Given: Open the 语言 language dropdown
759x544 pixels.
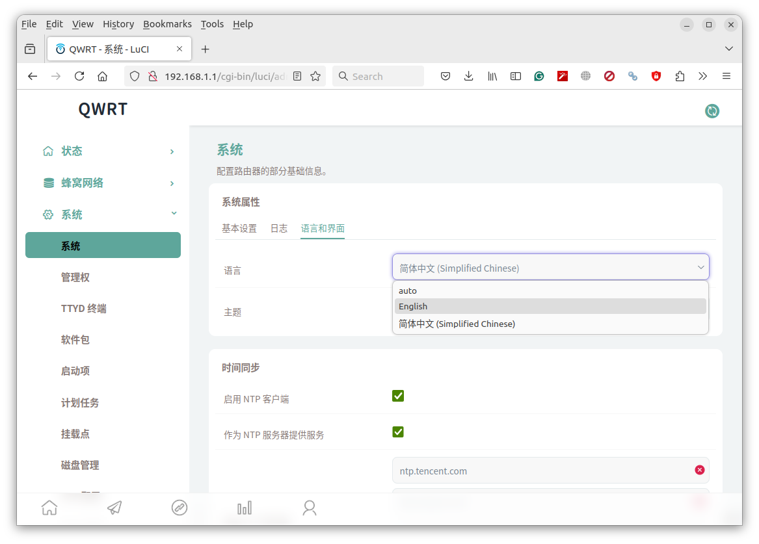Looking at the screenshot, I should tap(550, 267).
